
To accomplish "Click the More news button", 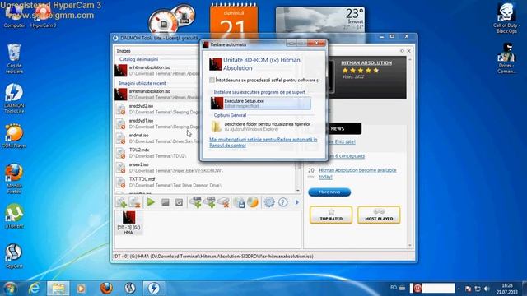I will click(329, 192).
